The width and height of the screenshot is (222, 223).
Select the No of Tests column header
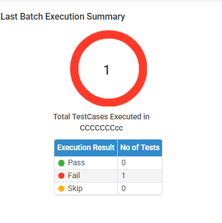click(x=140, y=147)
